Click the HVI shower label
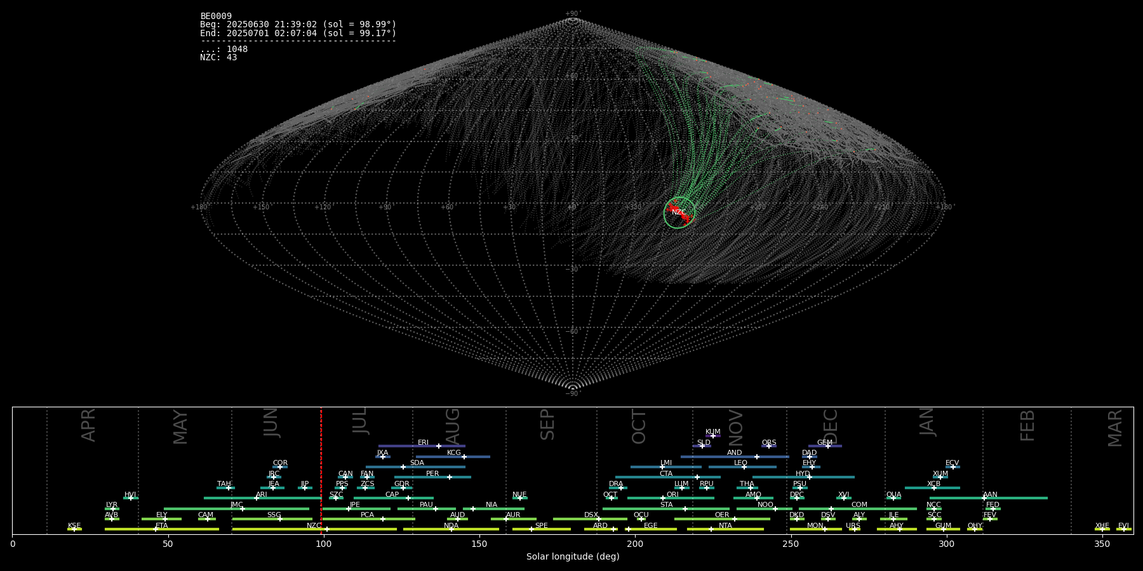 tap(130, 495)
